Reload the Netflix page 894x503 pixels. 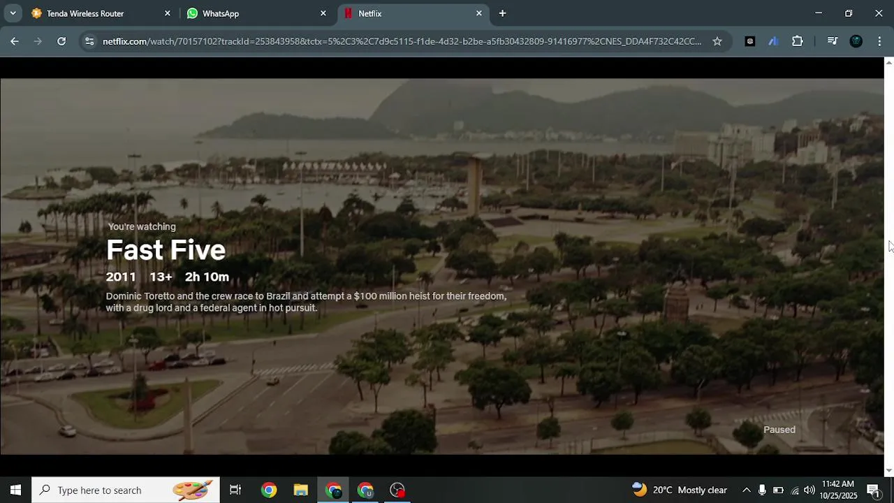(61, 41)
